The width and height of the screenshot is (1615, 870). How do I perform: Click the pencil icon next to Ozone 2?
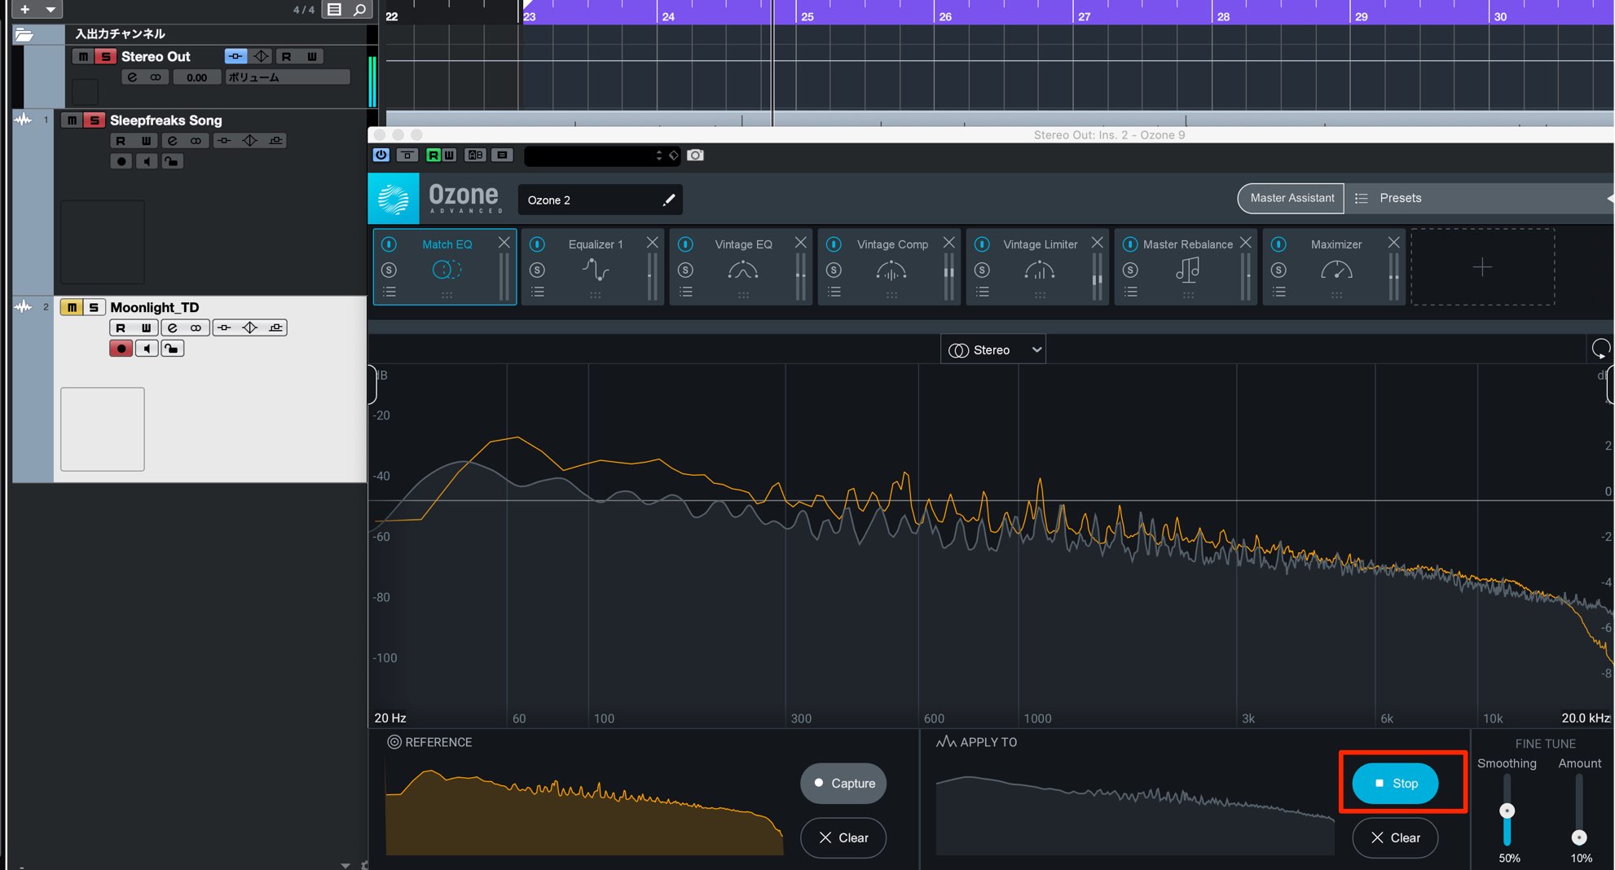[669, 200]
